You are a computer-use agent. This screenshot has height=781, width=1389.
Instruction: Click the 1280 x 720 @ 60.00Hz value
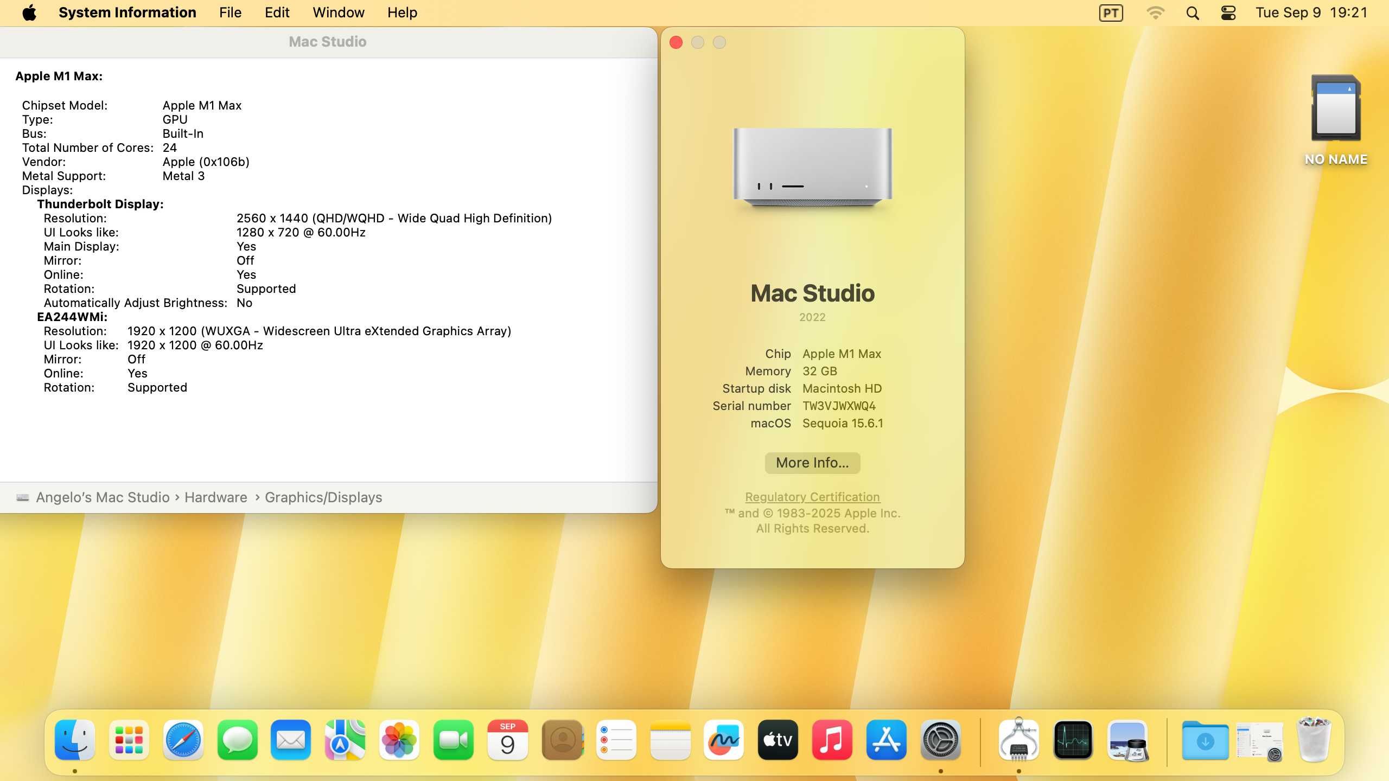pos(301,232)
